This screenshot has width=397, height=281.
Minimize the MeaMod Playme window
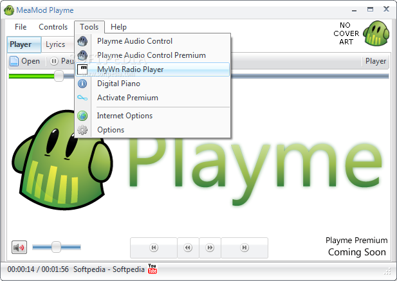[354, 10]
